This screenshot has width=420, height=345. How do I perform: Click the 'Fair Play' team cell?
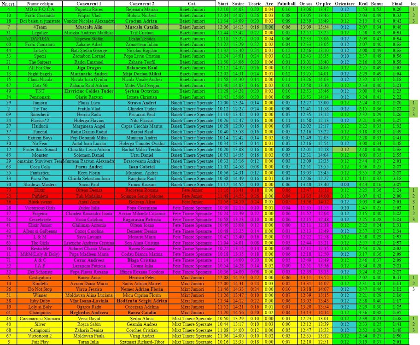(x=40, y=342)
